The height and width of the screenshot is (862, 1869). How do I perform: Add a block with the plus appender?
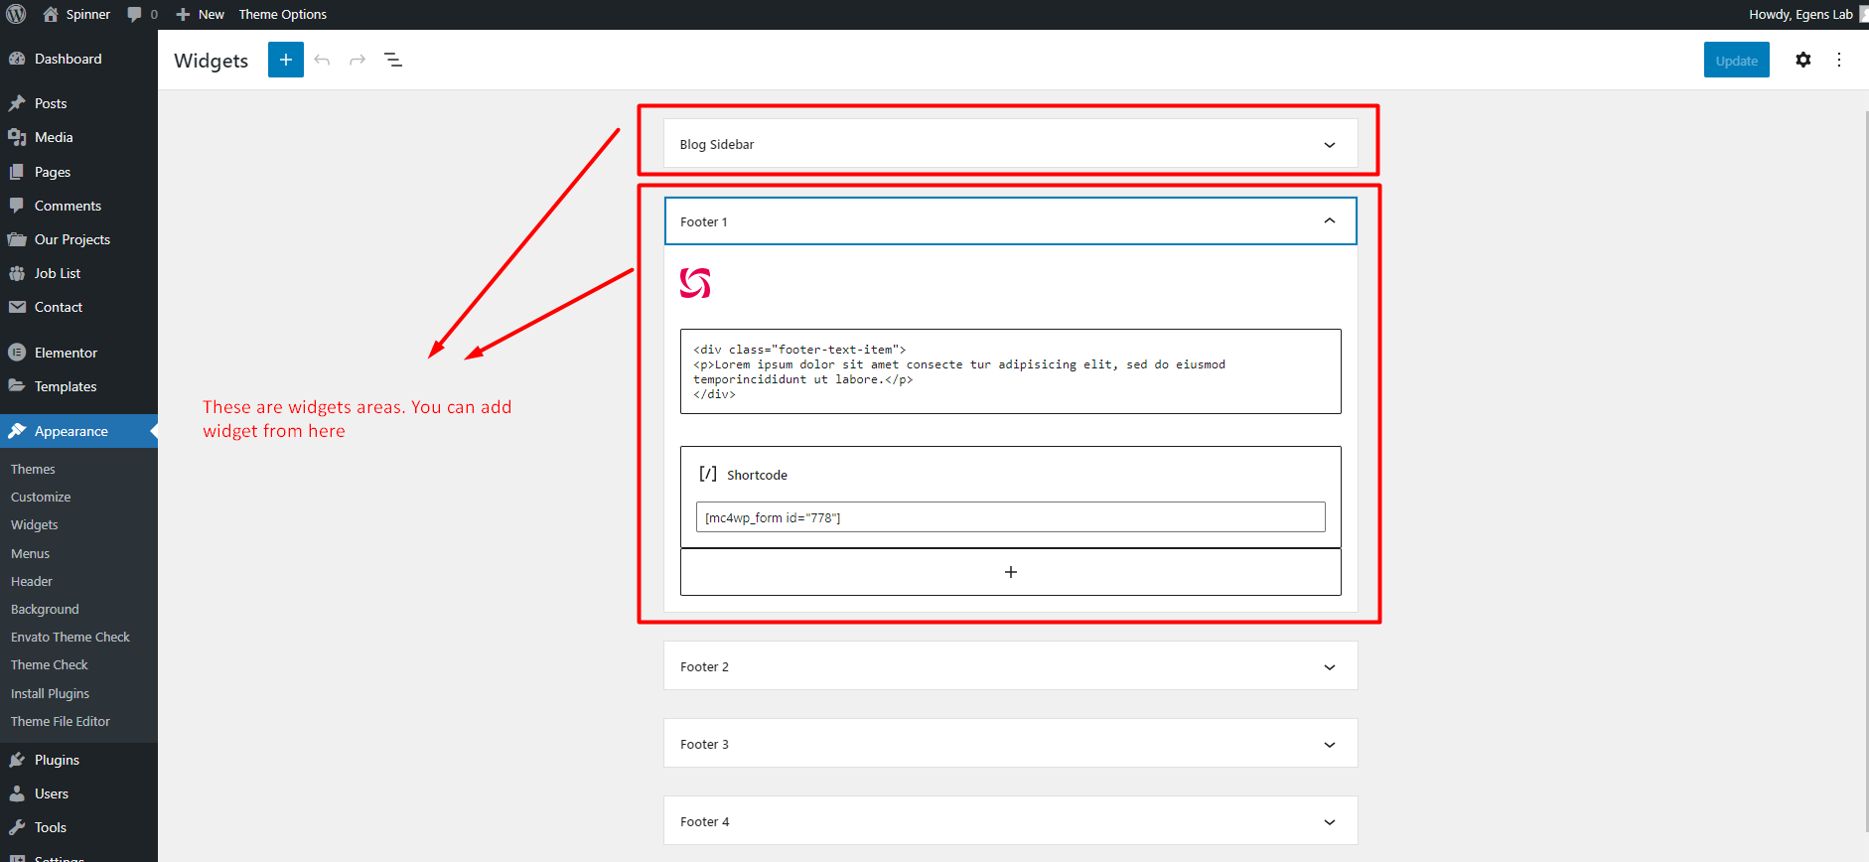(1010, 572)
